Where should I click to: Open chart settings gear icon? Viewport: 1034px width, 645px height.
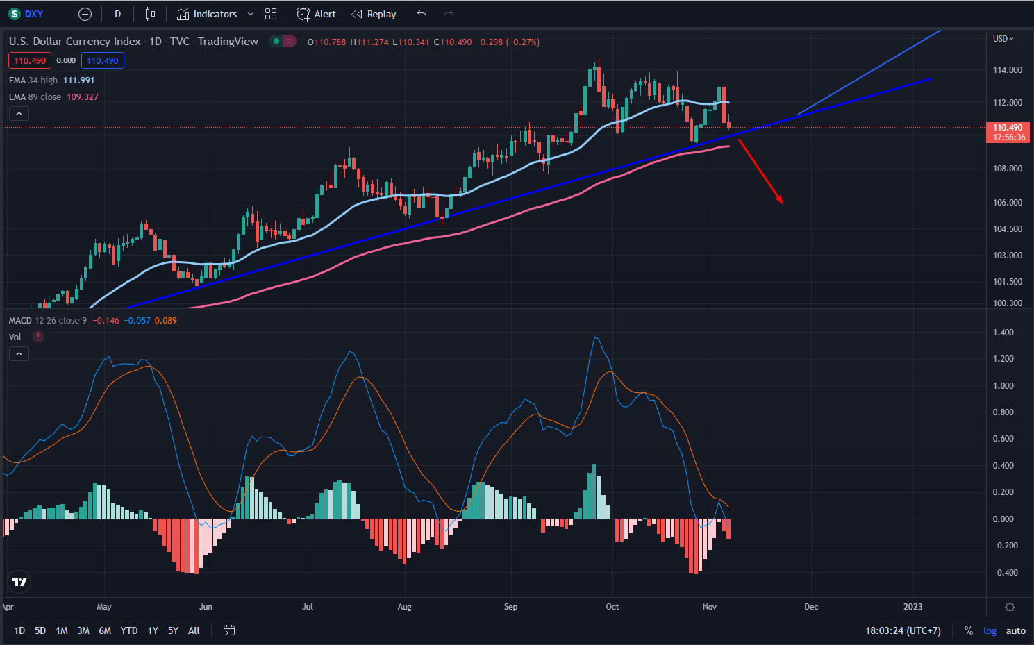click(1010, 607)
